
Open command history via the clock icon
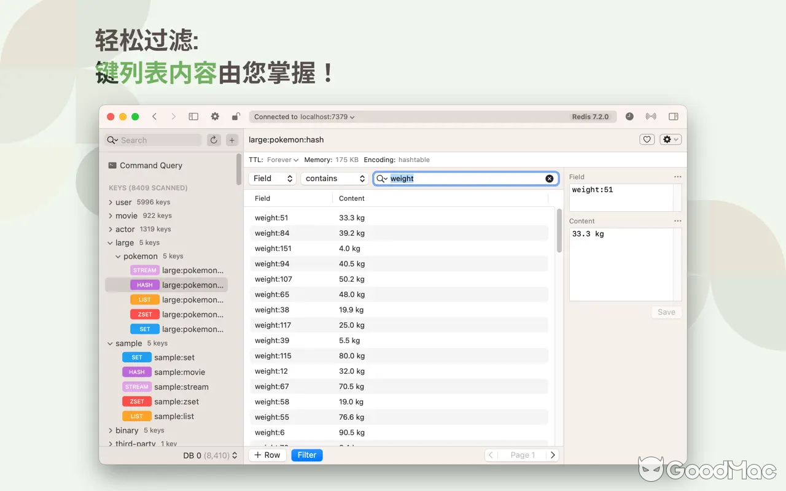tap(629, 116)
